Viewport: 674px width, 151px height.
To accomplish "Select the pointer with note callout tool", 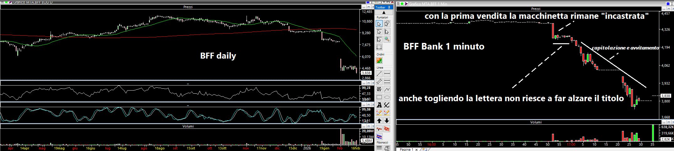I will (x=387, y=24).
